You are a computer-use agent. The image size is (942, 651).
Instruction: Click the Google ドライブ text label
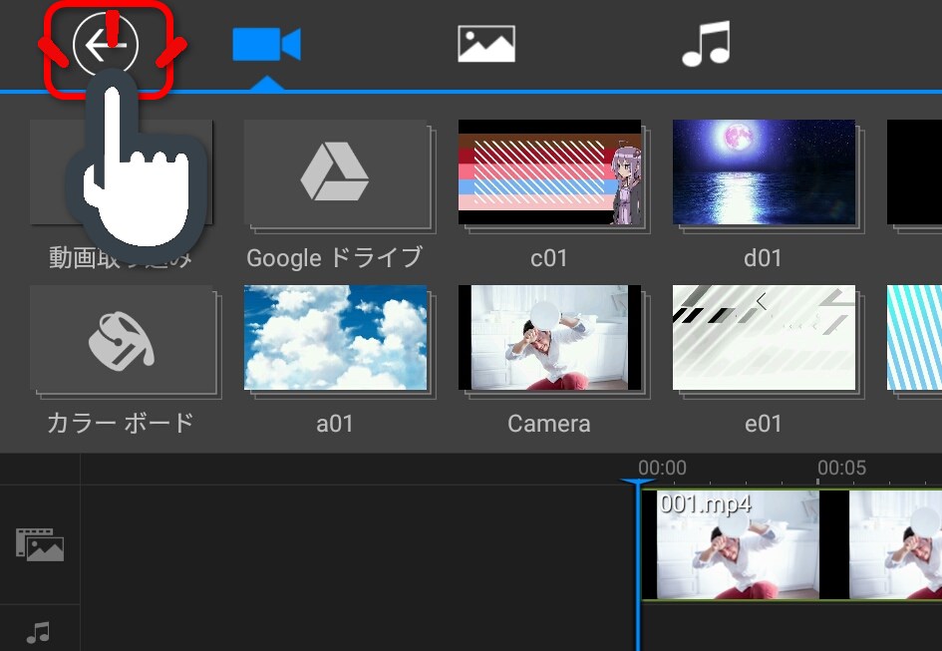(x=335, y=258)
